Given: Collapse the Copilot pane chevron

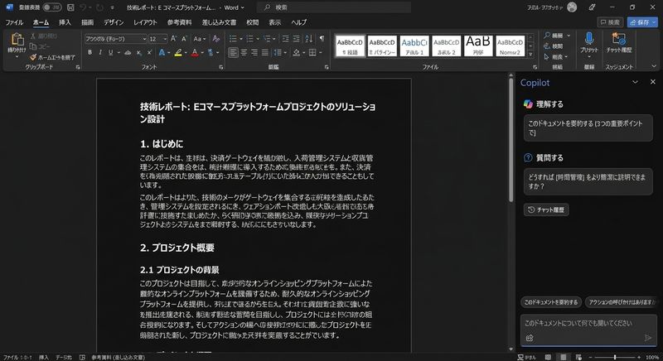Looking at the screenshot, I should 635,82.
